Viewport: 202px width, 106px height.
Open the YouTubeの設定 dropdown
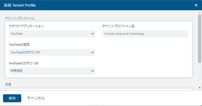[x=52, y=52]
